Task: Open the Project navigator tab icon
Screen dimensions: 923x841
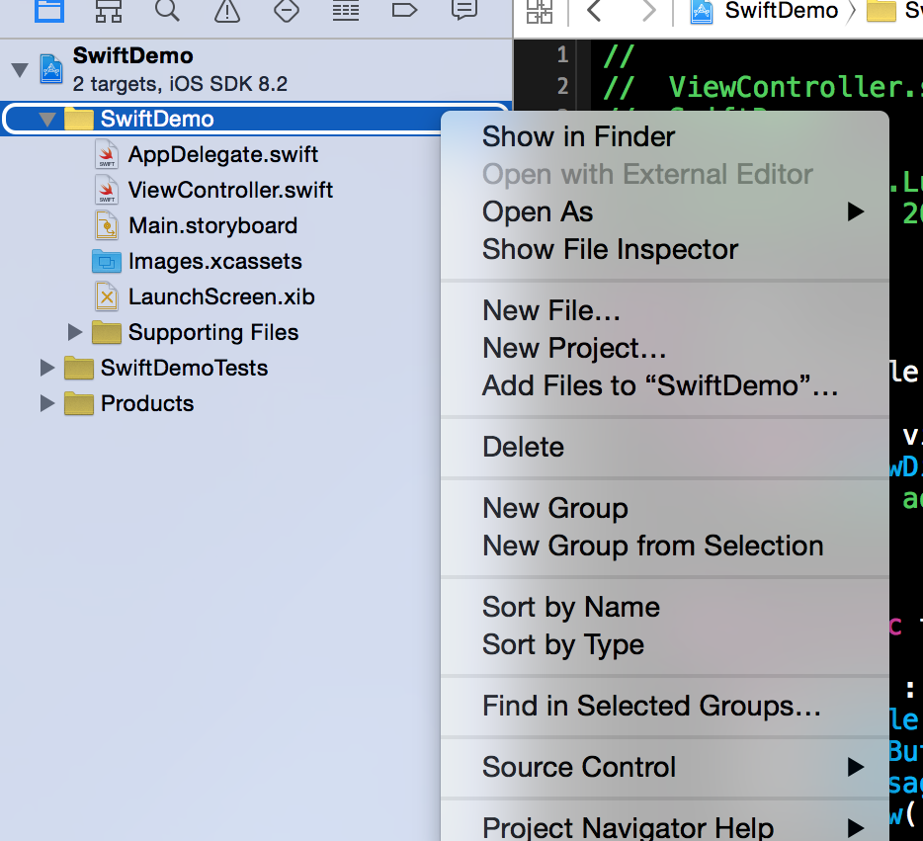Action: (48, 10)
